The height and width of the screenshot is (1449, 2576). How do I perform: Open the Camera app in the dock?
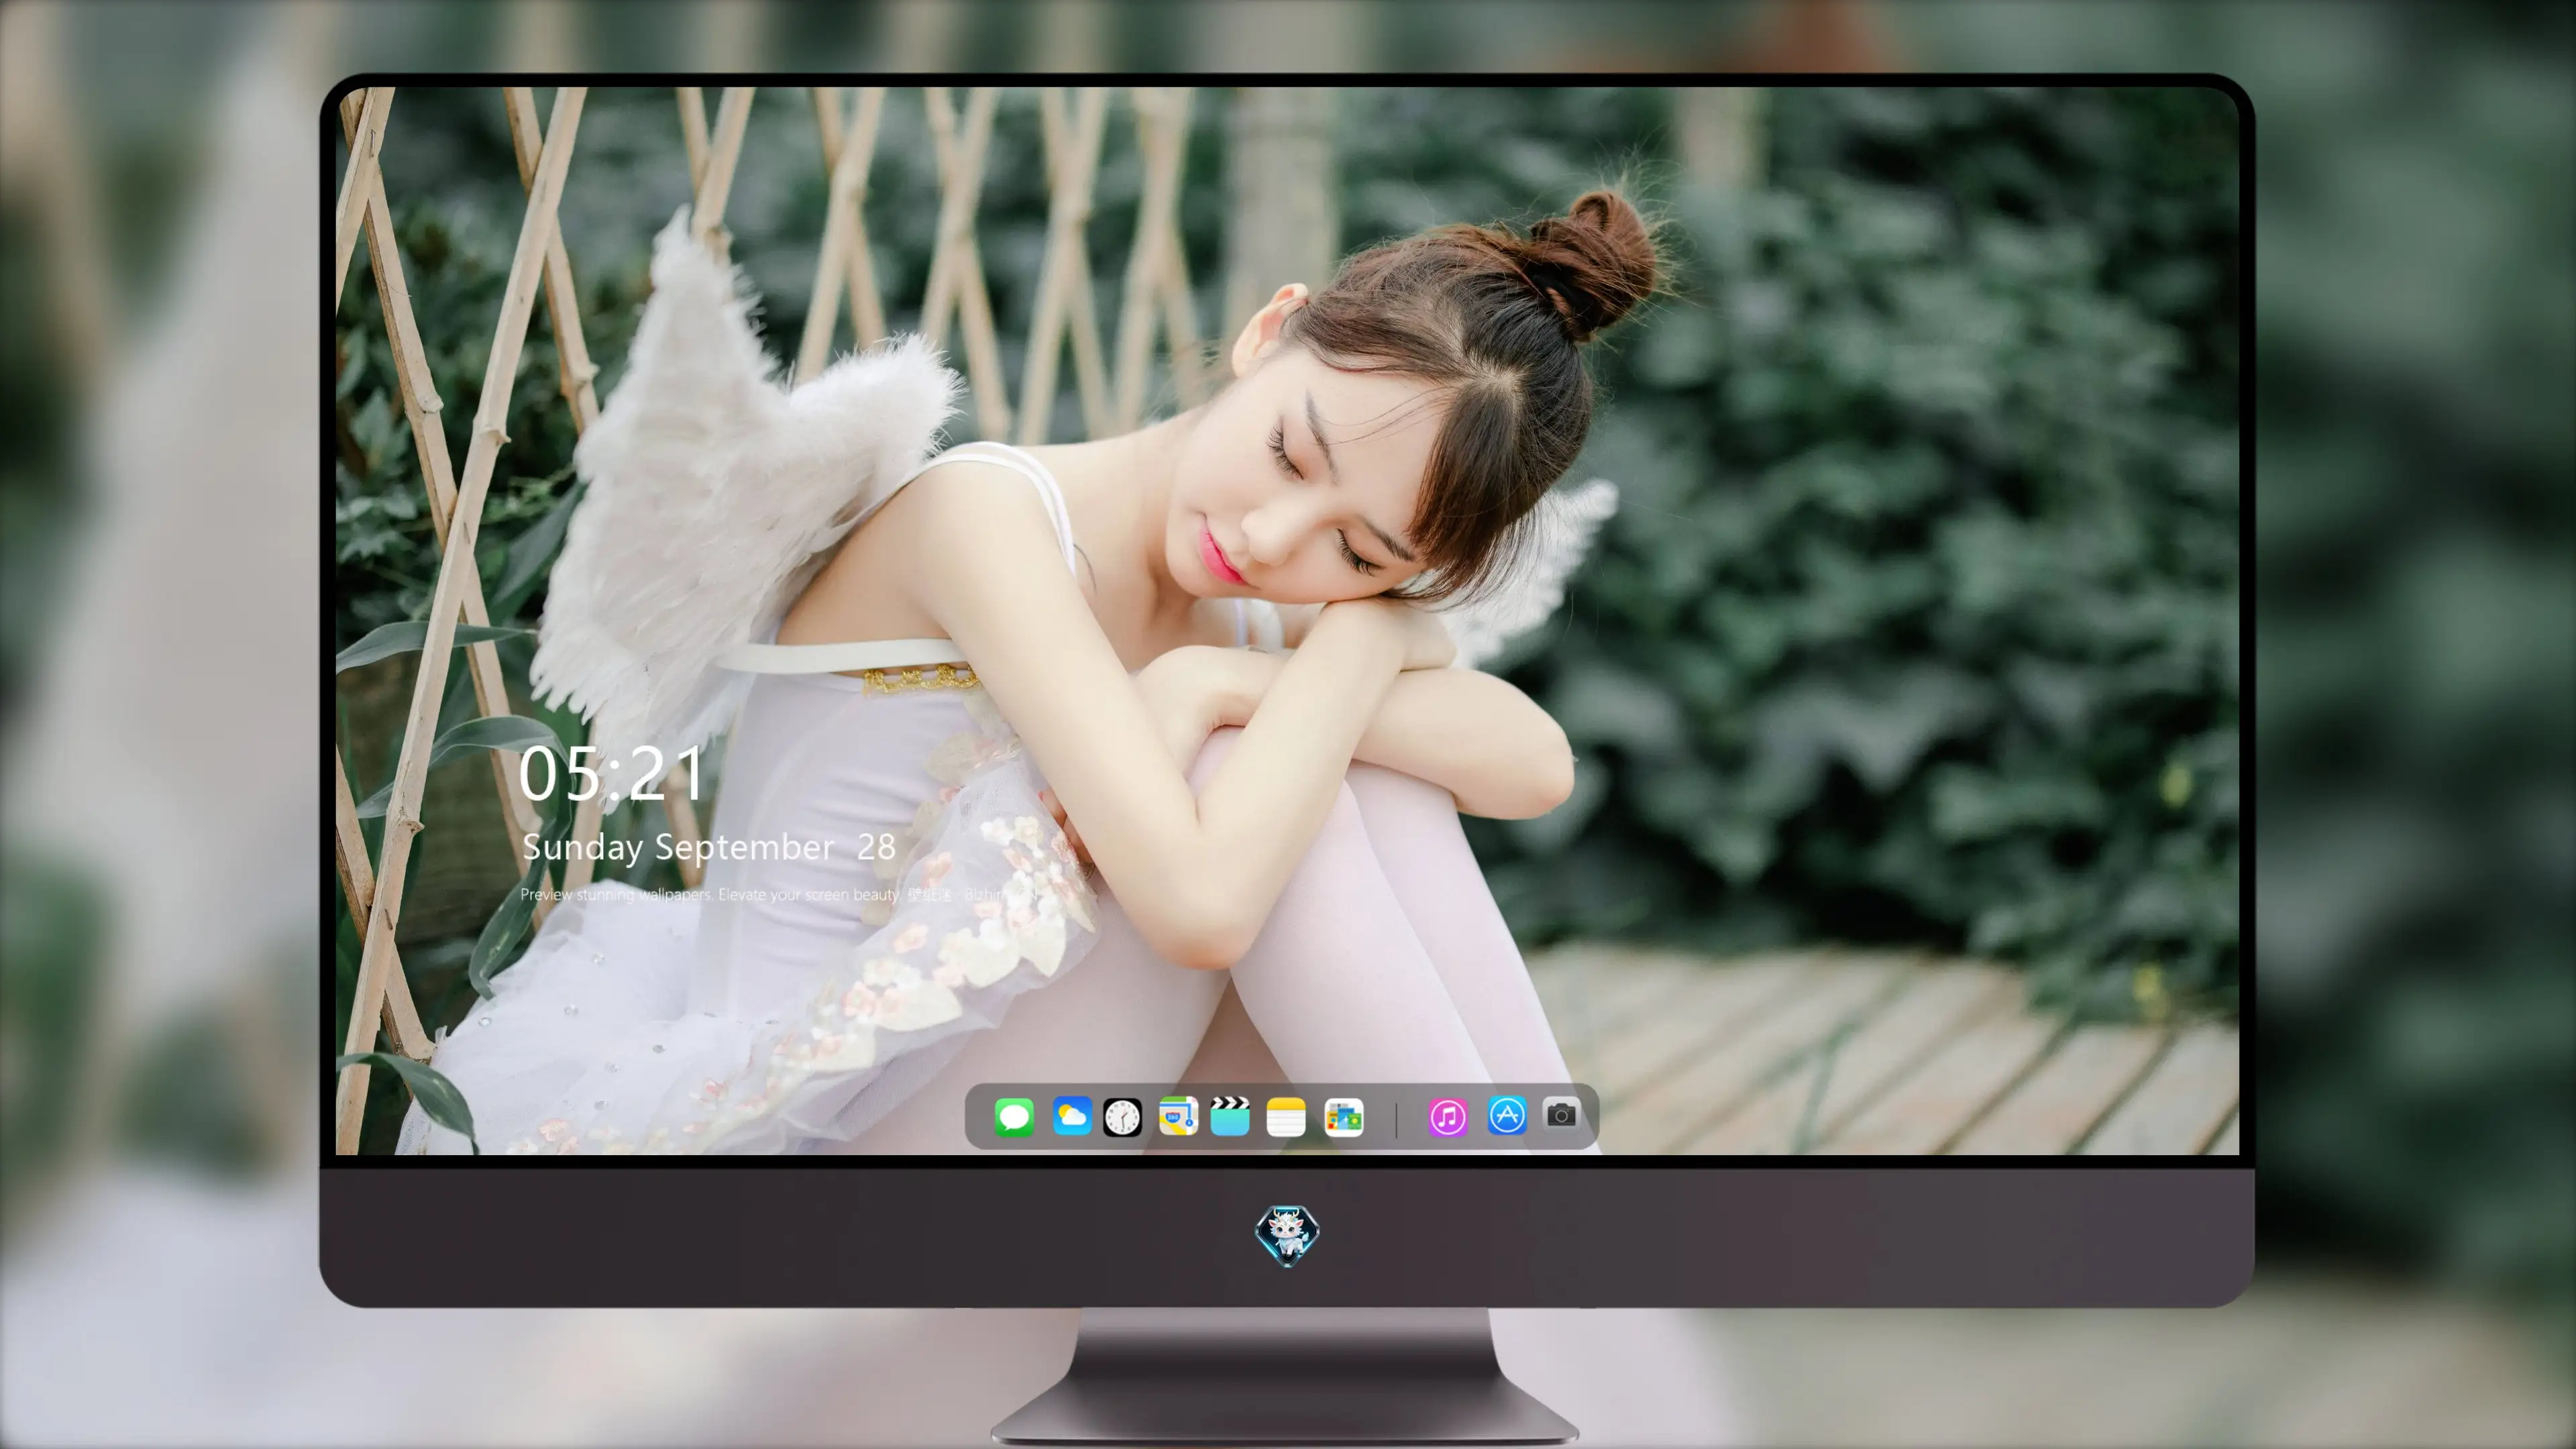tap(1561, 1114)
